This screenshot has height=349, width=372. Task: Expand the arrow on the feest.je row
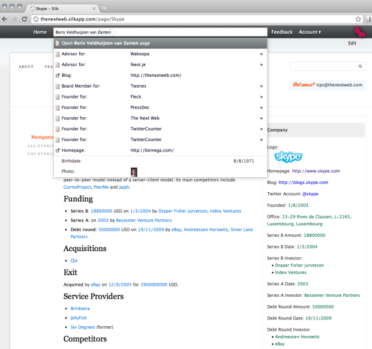click(262, 65)
